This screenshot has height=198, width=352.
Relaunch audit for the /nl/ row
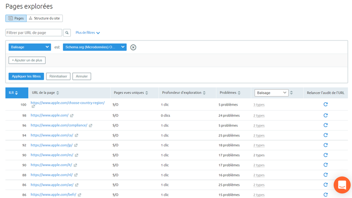point(326,175)
